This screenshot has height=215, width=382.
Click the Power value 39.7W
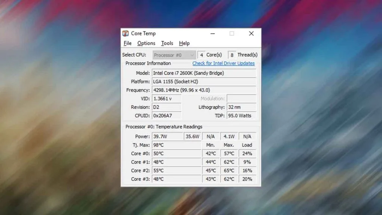point(167,137)
